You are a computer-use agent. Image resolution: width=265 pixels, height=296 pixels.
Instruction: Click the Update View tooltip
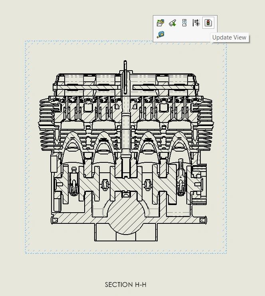[x=229, y=37]
